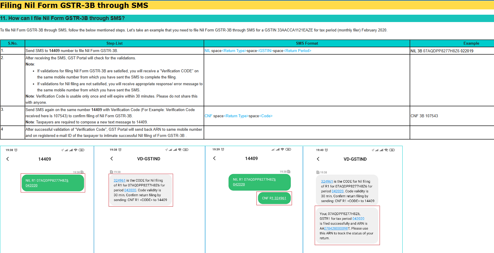Click step 1 'Send SMS to 14409 number' text
The image size is (494, 253).
tap(72, 51)
